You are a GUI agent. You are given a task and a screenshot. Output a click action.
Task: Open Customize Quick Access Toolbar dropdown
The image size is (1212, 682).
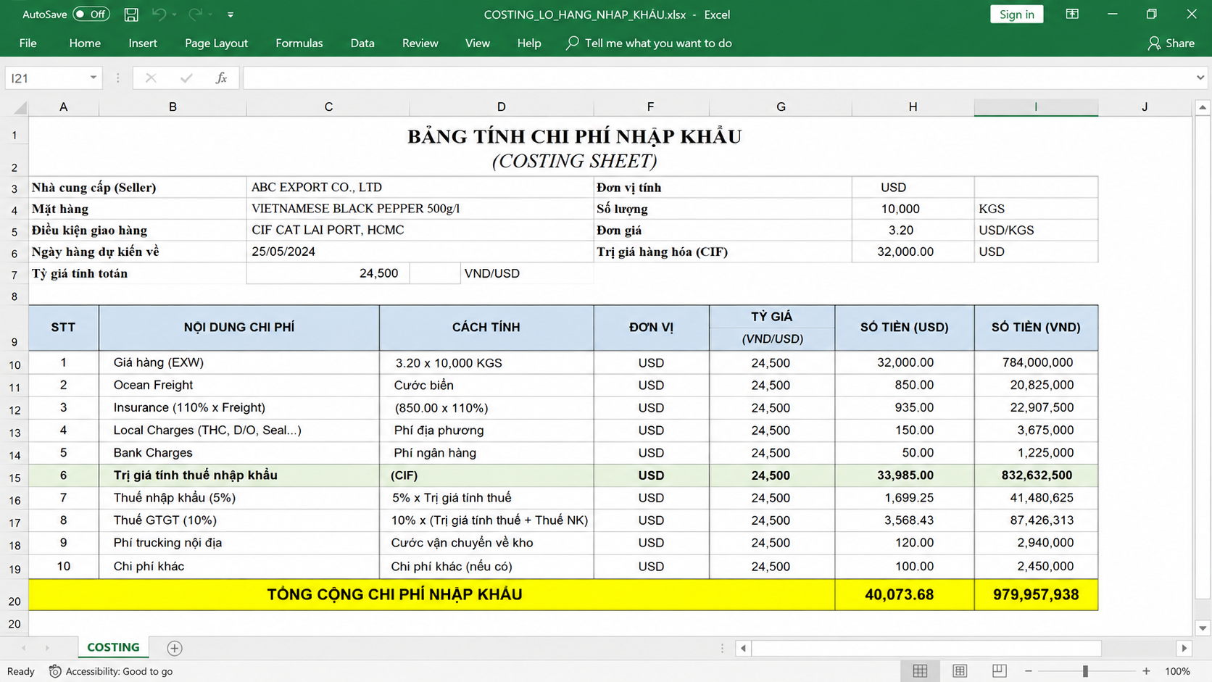[231, 14]
